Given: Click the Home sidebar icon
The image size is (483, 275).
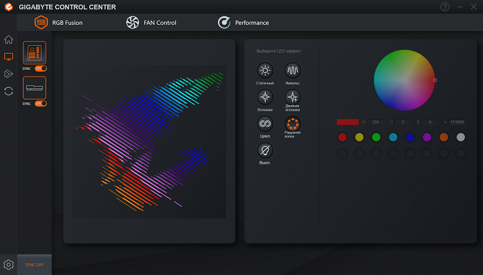Looking at the screenshot, I should point(9,40).
